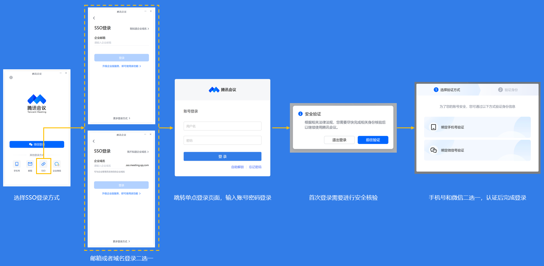Select step 1 选择验证方式 tab

point(447,90)
